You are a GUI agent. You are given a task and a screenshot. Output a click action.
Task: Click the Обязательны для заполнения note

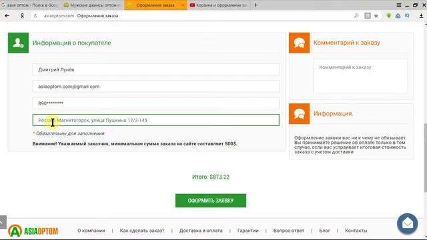point(69,133)
